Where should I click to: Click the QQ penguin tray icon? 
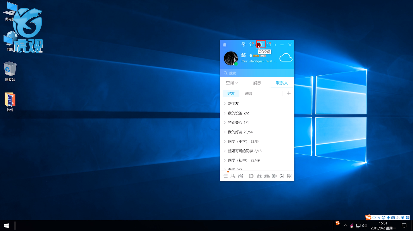(x=352, y=226)
